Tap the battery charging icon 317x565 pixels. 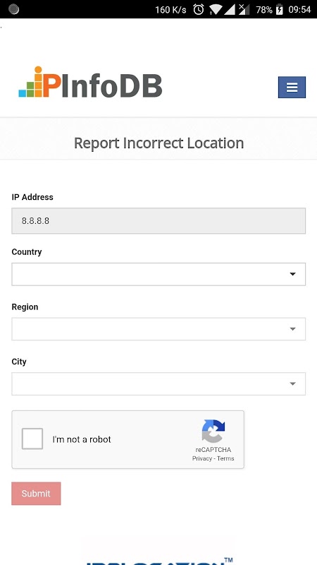point(279,10)
